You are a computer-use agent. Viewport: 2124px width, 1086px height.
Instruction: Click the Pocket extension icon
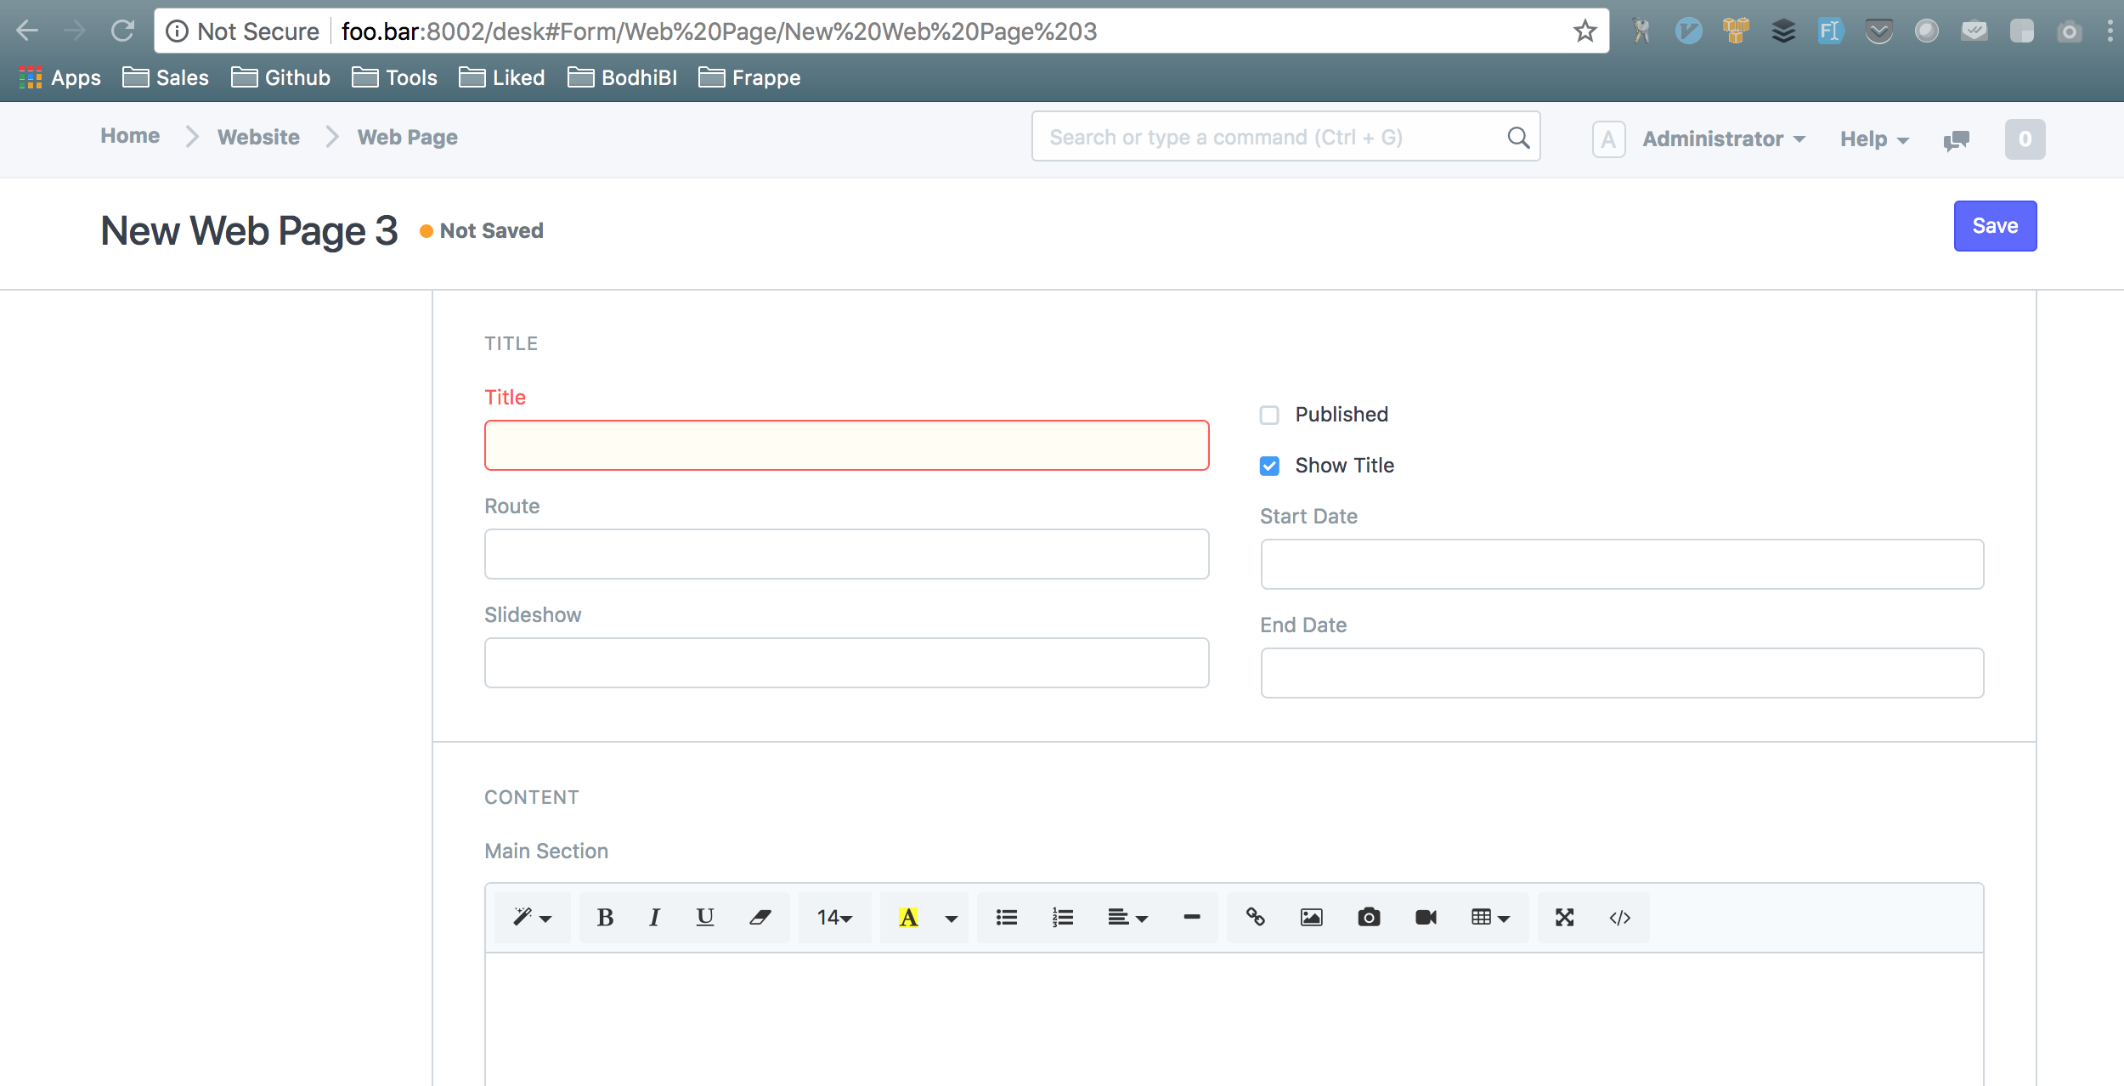(x=1879, y=31)
